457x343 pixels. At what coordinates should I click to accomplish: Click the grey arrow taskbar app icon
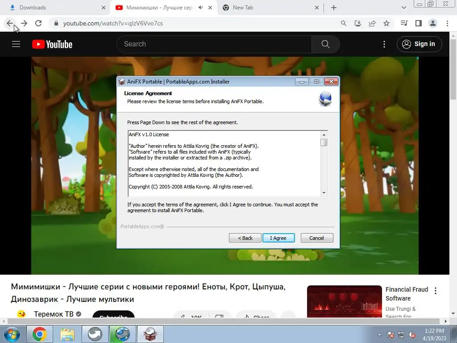tap(95, 334)
